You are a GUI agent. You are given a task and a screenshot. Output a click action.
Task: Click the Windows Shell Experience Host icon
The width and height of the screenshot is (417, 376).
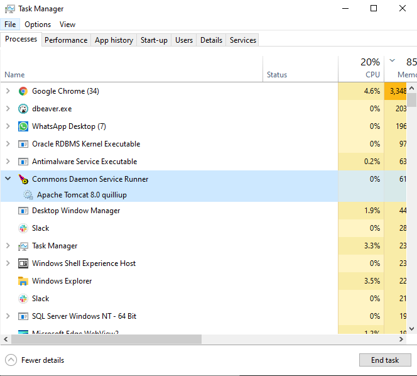(23, 263)
